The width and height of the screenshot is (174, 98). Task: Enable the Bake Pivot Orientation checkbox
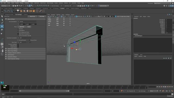coord(18,34)
